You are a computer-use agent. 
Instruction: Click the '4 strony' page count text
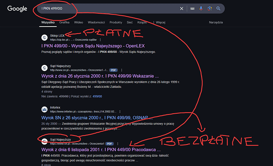pyautogui.click(x=47, y=91)
